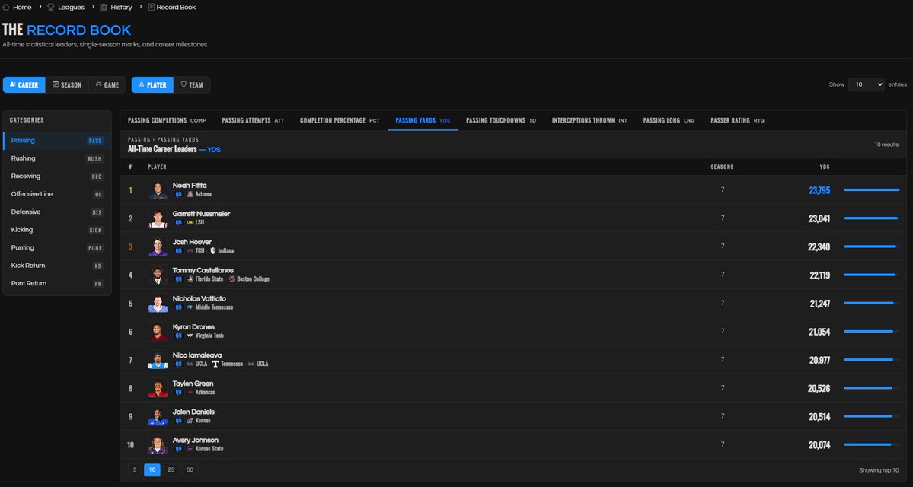Open Passing Touchdowns tab
The width and height of the screenshot is (913, 487).
click(x=501, y=120)
